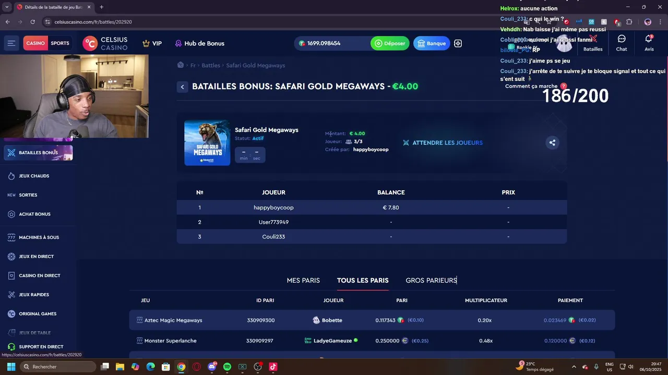Open a new browser tab
This screenshot has height=375, width=668.
tap(101, 7)
